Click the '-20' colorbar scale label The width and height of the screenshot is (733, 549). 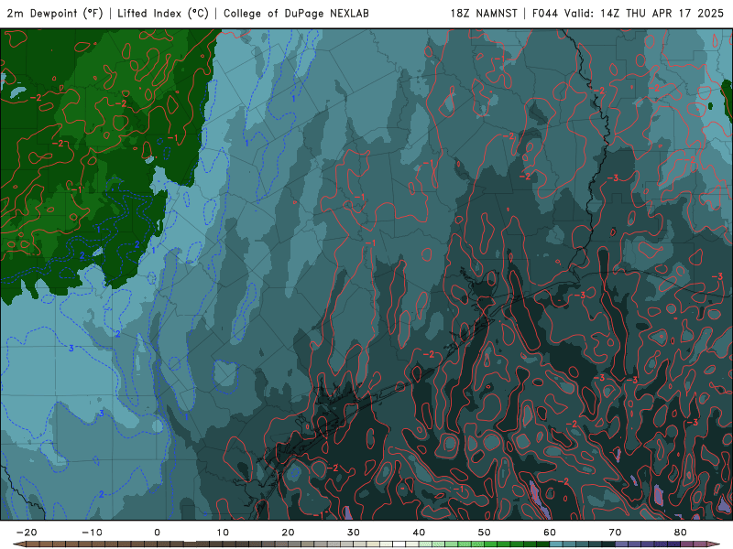[x=27, y=533]
